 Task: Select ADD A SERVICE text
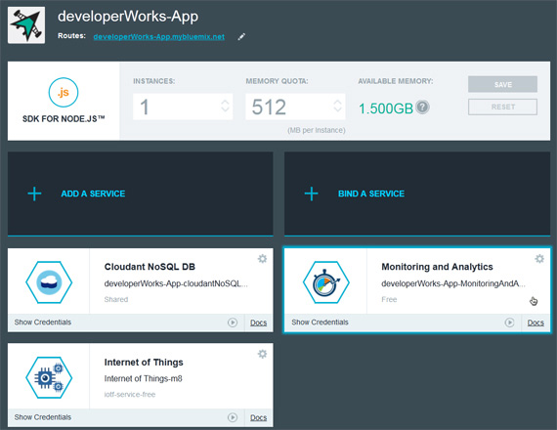[93, 193]
